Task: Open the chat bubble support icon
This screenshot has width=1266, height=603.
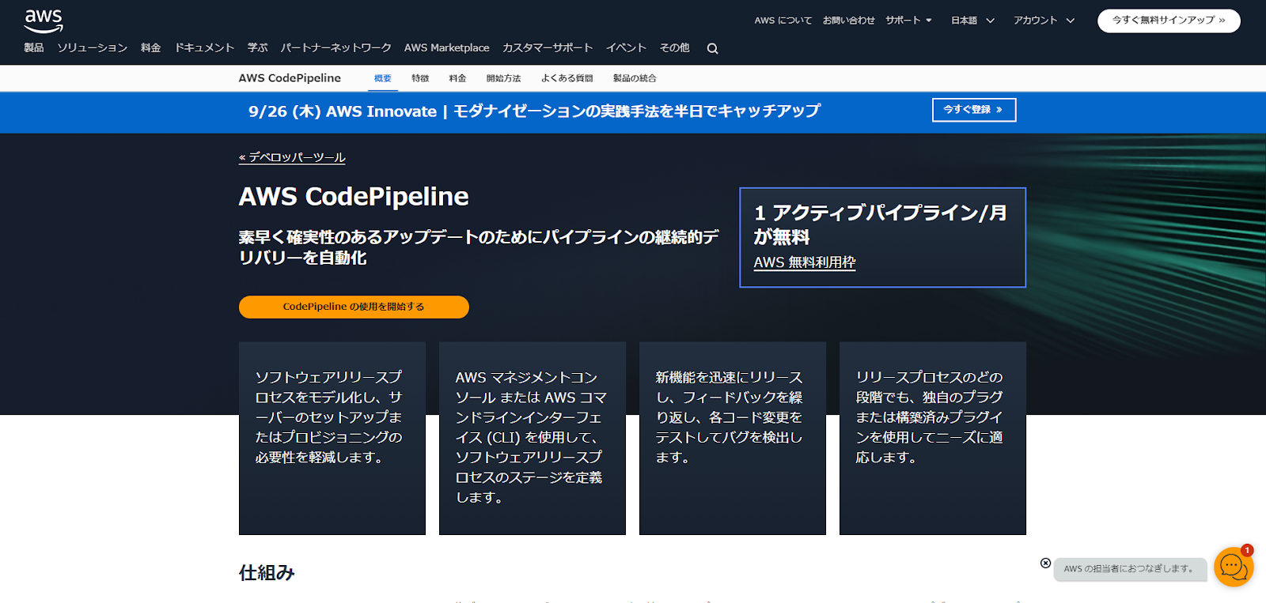Action: 1234,567
